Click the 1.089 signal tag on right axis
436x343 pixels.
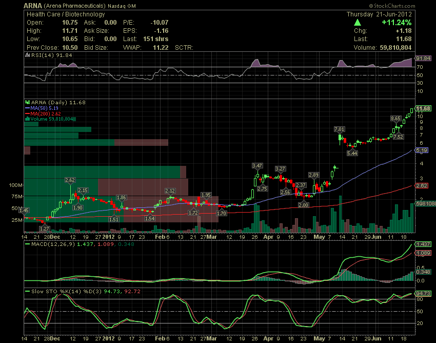click(423, 253)
